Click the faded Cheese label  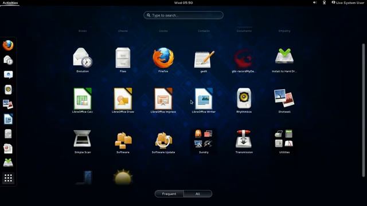point(123,31)
